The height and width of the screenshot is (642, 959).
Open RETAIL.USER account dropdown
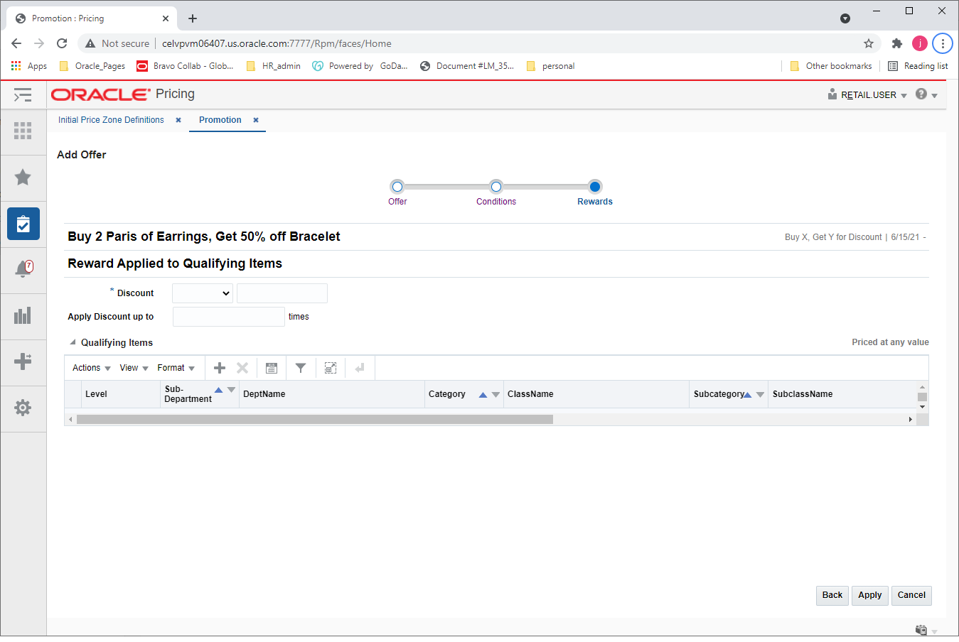pos(874,95)
